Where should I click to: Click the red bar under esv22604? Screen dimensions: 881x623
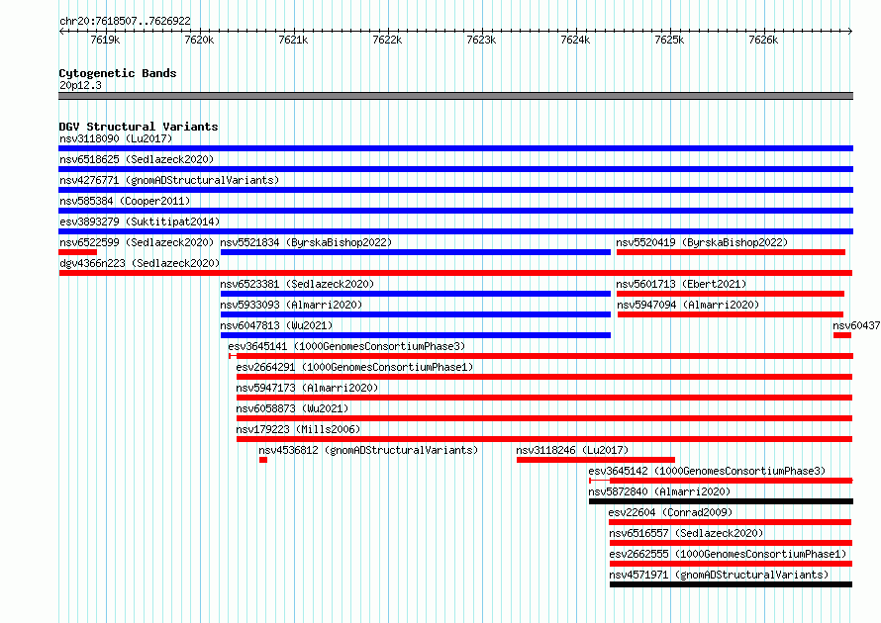pyautogui.click(x=730, y=522)
